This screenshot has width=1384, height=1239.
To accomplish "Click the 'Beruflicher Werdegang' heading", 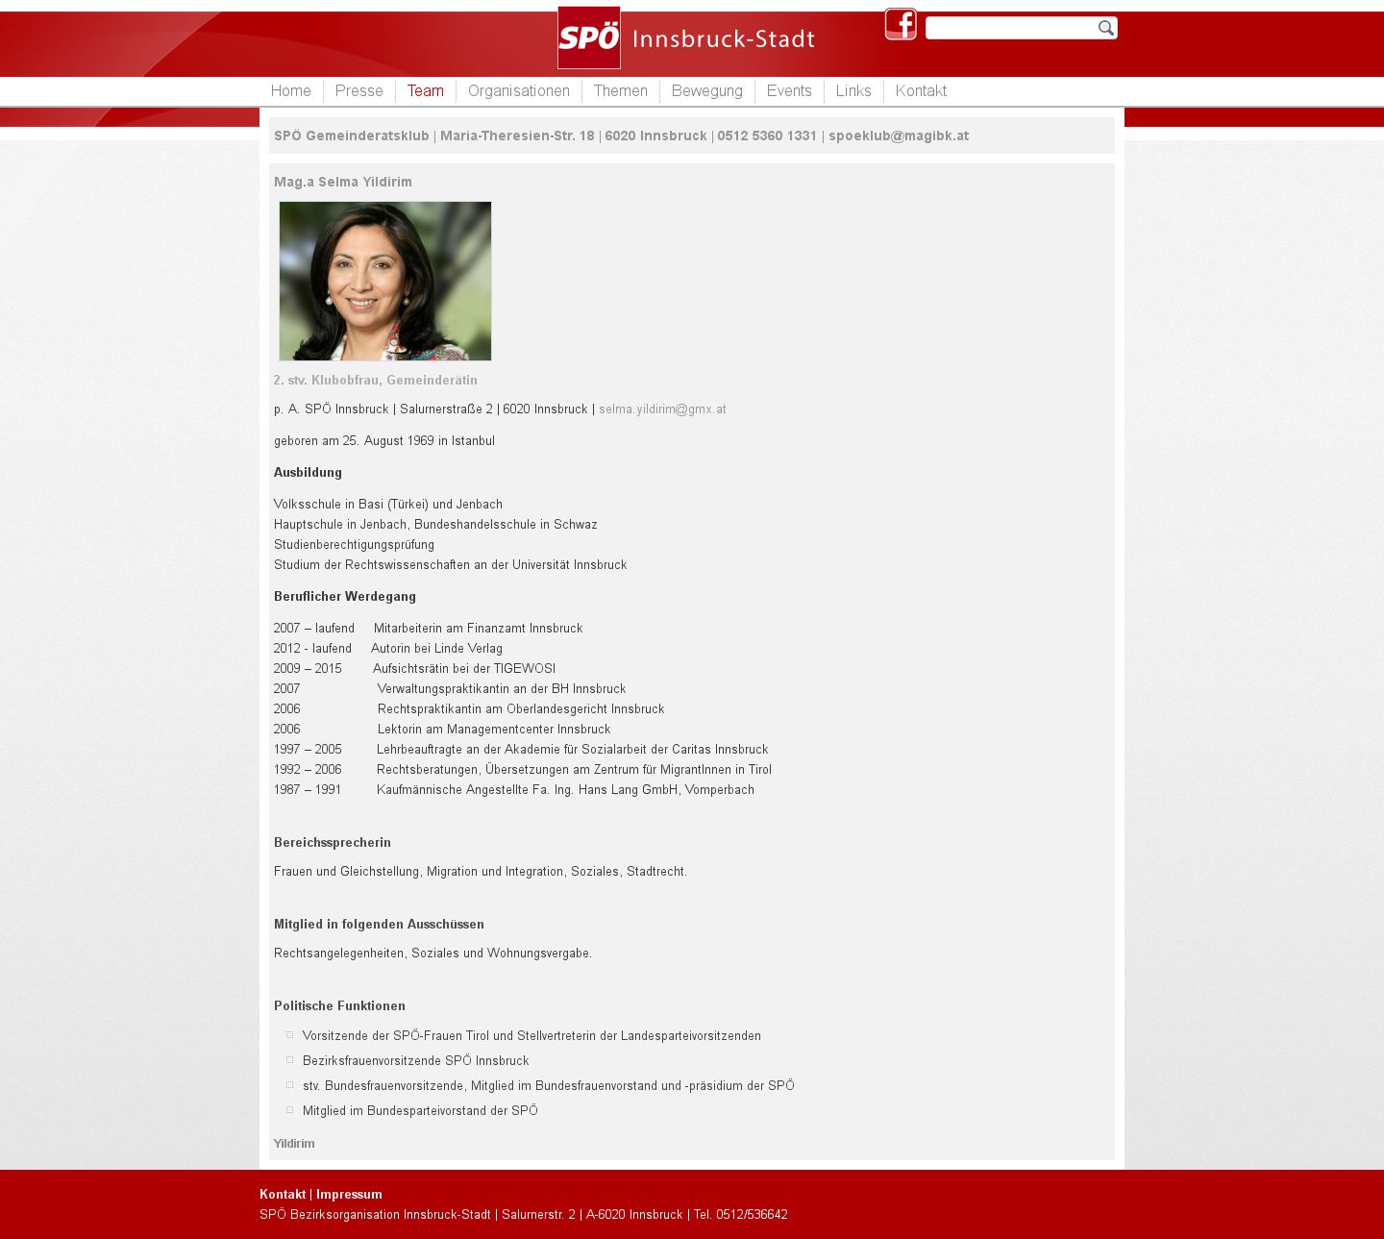I will [x=345, y=596].
